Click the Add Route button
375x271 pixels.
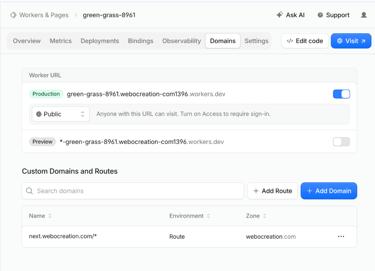click(x=272, y=191)
